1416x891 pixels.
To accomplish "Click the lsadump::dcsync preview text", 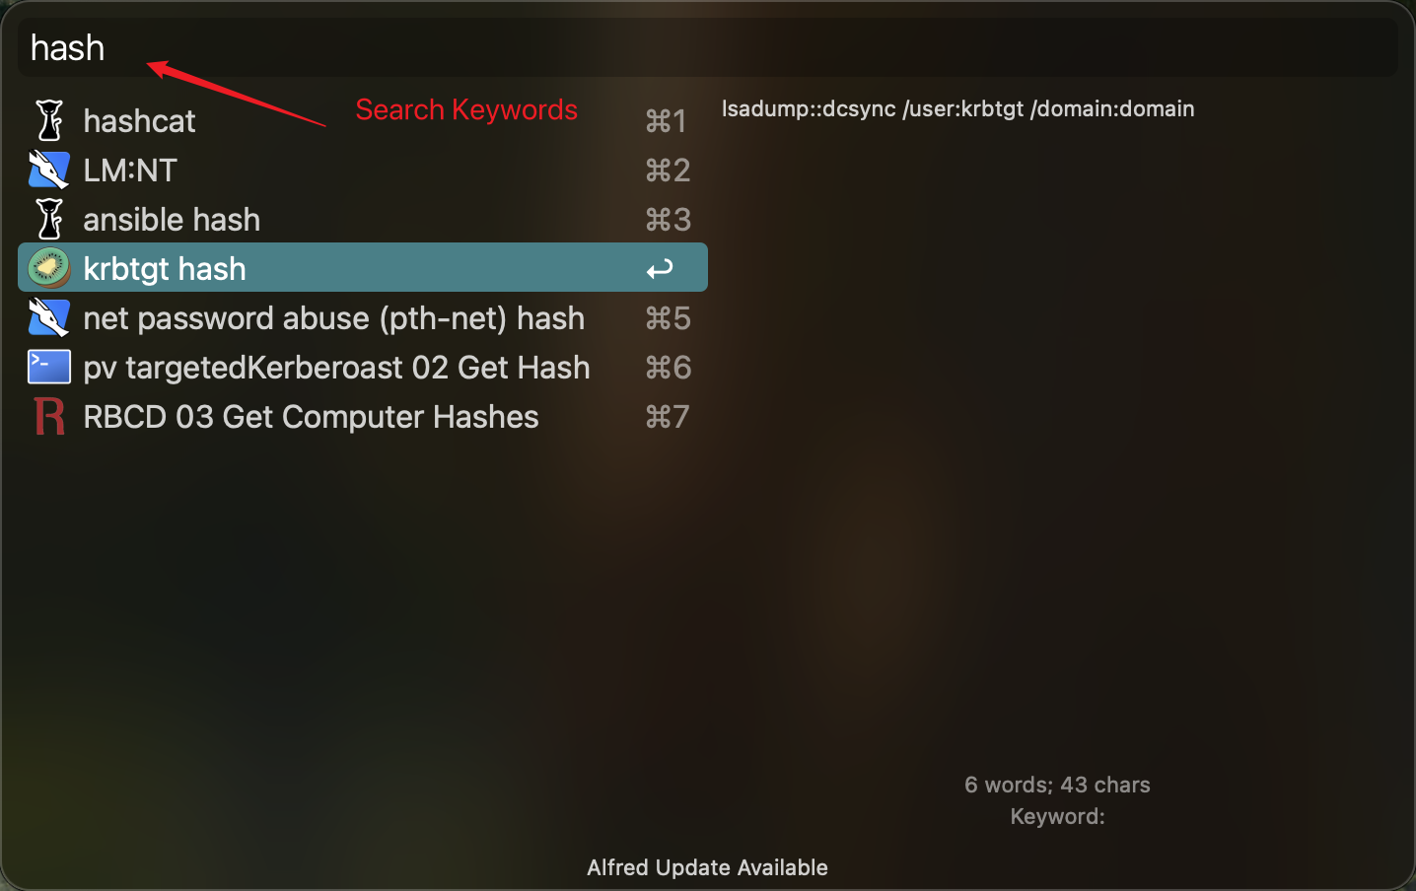I will (957, 108).
